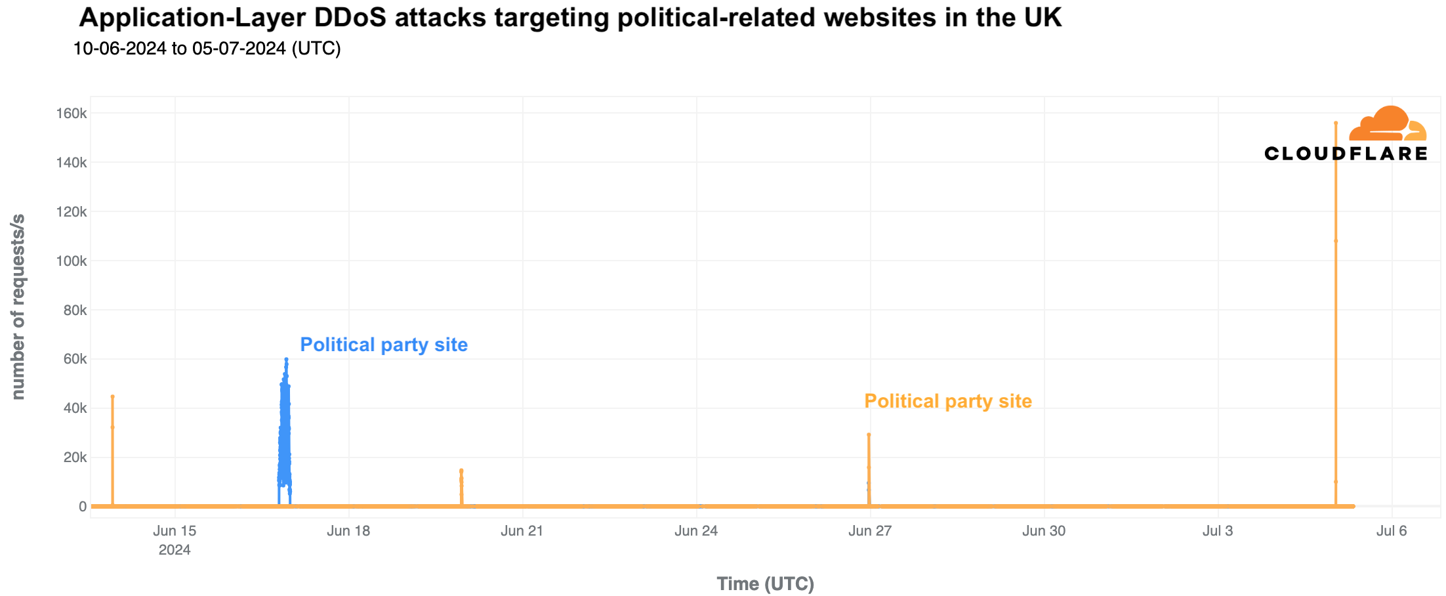Image resolution: width=1446 pixels, height=596 pixels.
Task: Click the Jun 18 x-axis tick label
Action: [x=348, y=530]
